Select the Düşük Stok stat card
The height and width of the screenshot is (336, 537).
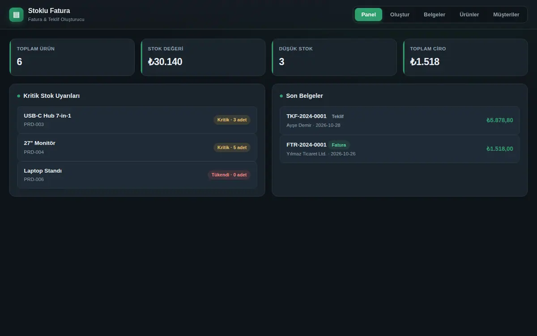click(334, 57)
